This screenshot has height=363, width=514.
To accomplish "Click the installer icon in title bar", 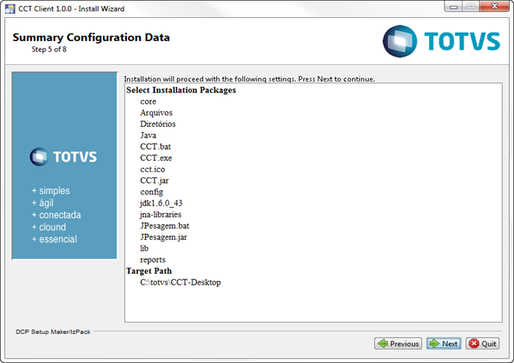I will (10, 8).
